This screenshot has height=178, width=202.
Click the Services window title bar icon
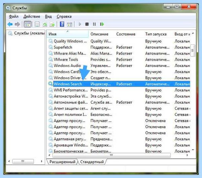[x=8, y=8]
